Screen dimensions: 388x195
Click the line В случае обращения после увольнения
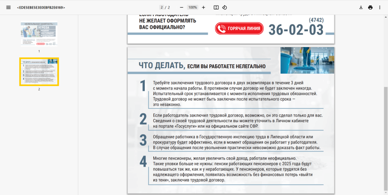point(236,148)
